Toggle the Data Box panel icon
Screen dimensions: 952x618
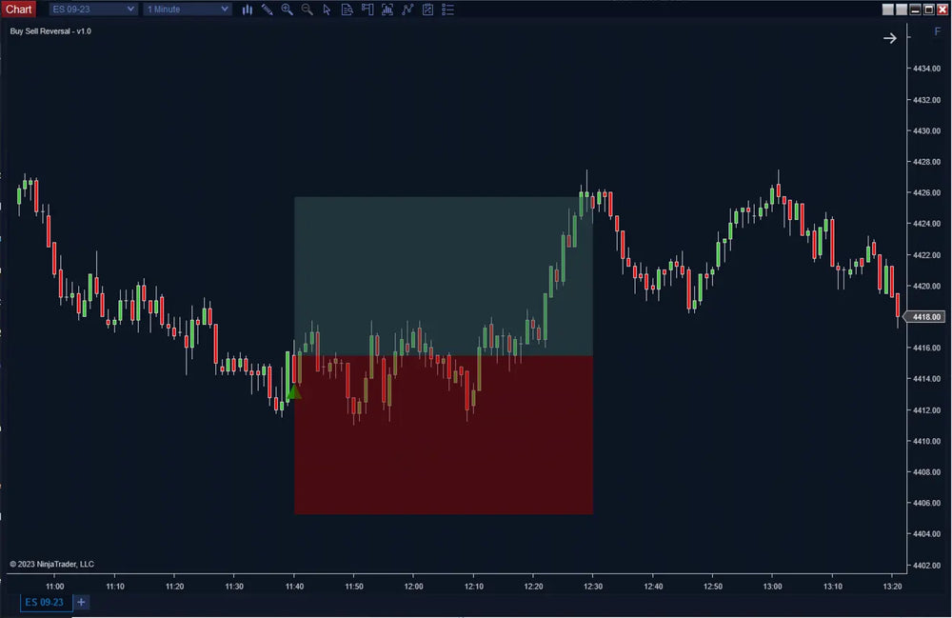tap(347, 9)
